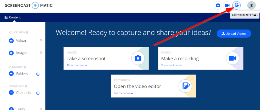Open the video editor icon in header
Screen dimensions: 260x110
[x=236, y=6]
